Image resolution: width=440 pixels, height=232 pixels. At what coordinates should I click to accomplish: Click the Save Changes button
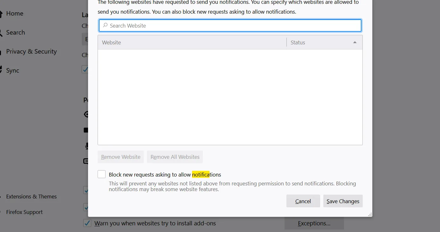343,201
